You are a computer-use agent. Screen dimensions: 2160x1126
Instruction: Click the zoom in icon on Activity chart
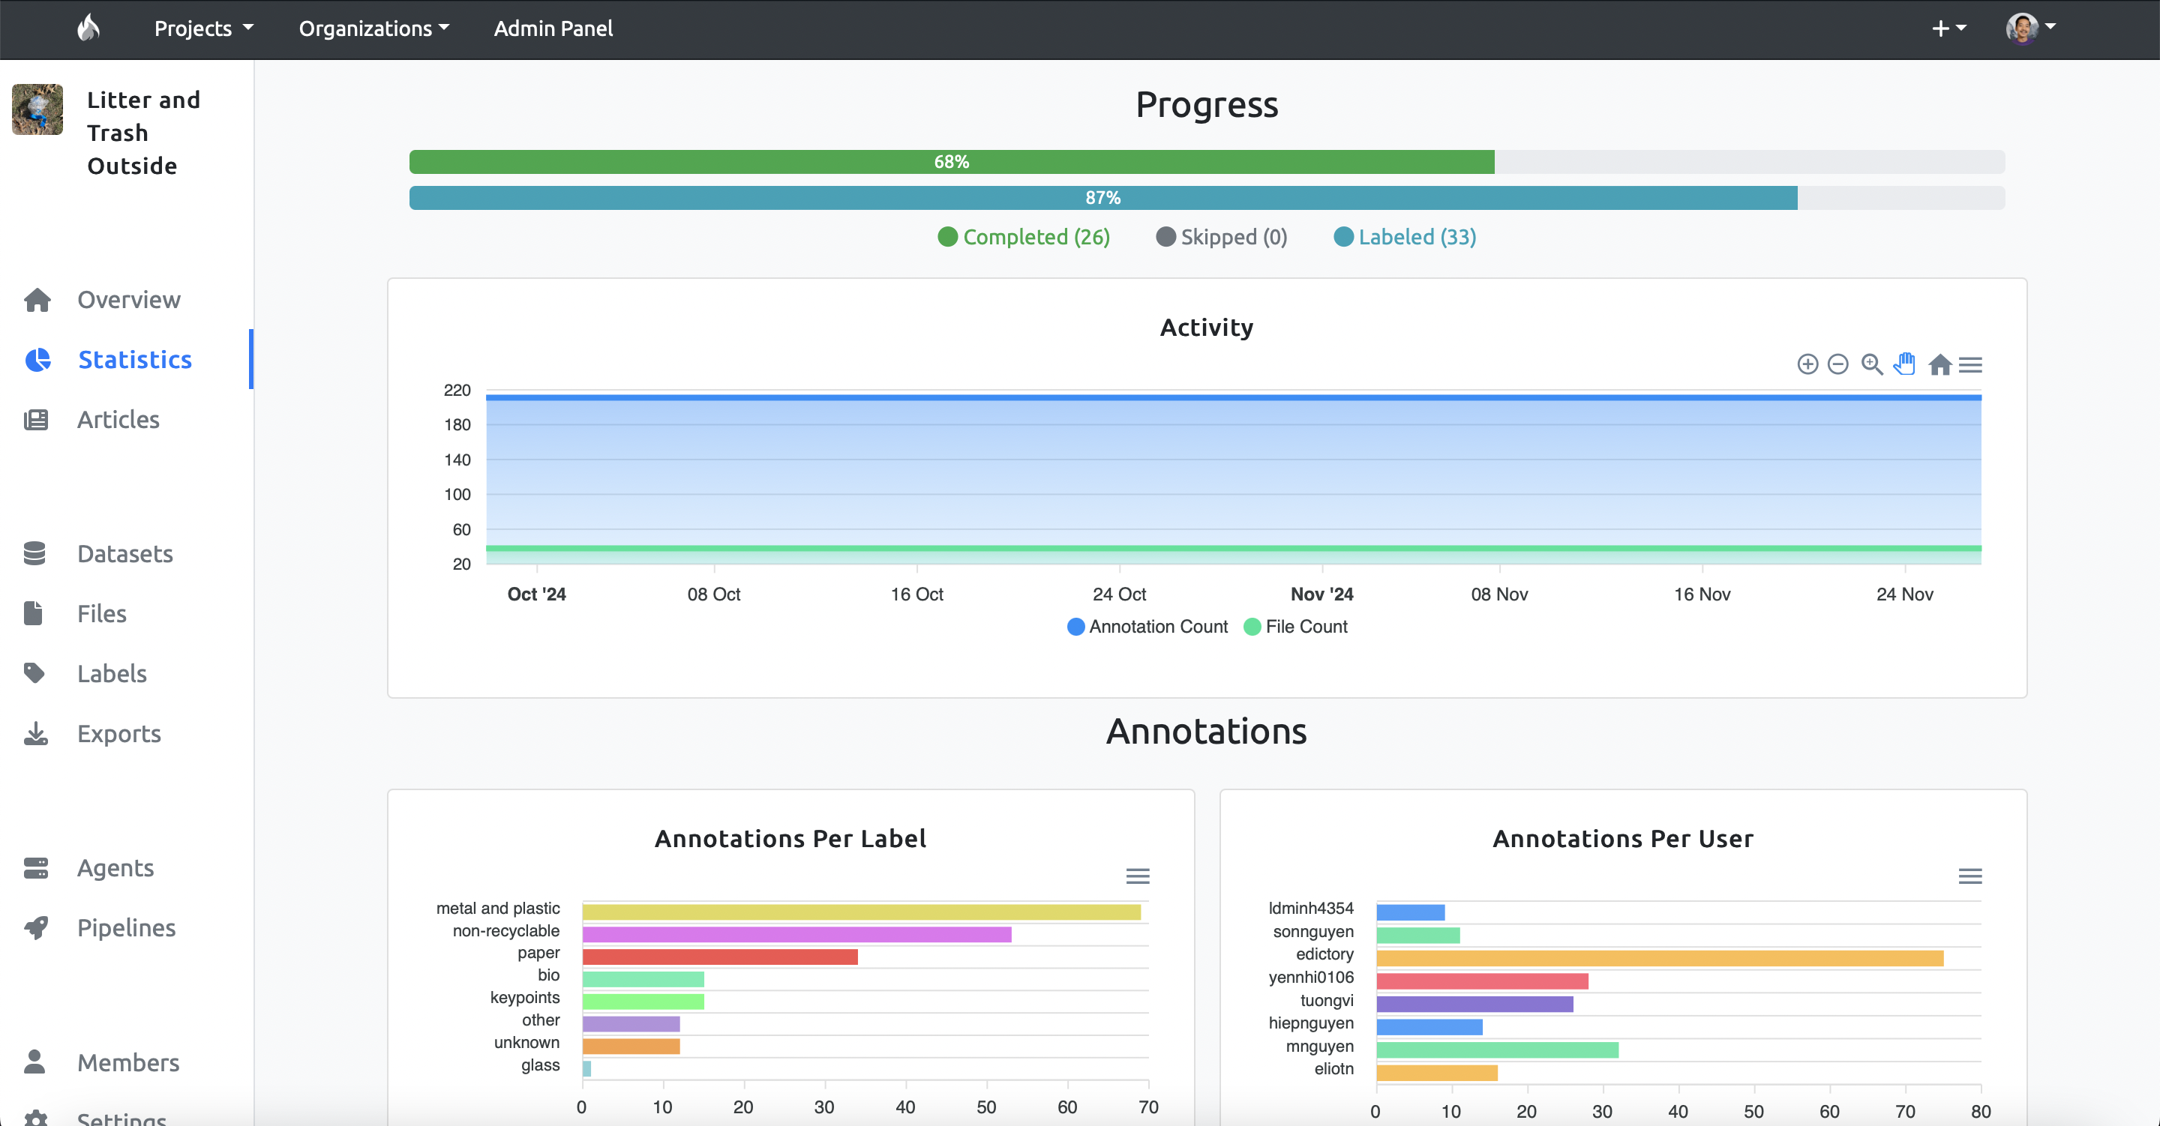[1807, 364]
